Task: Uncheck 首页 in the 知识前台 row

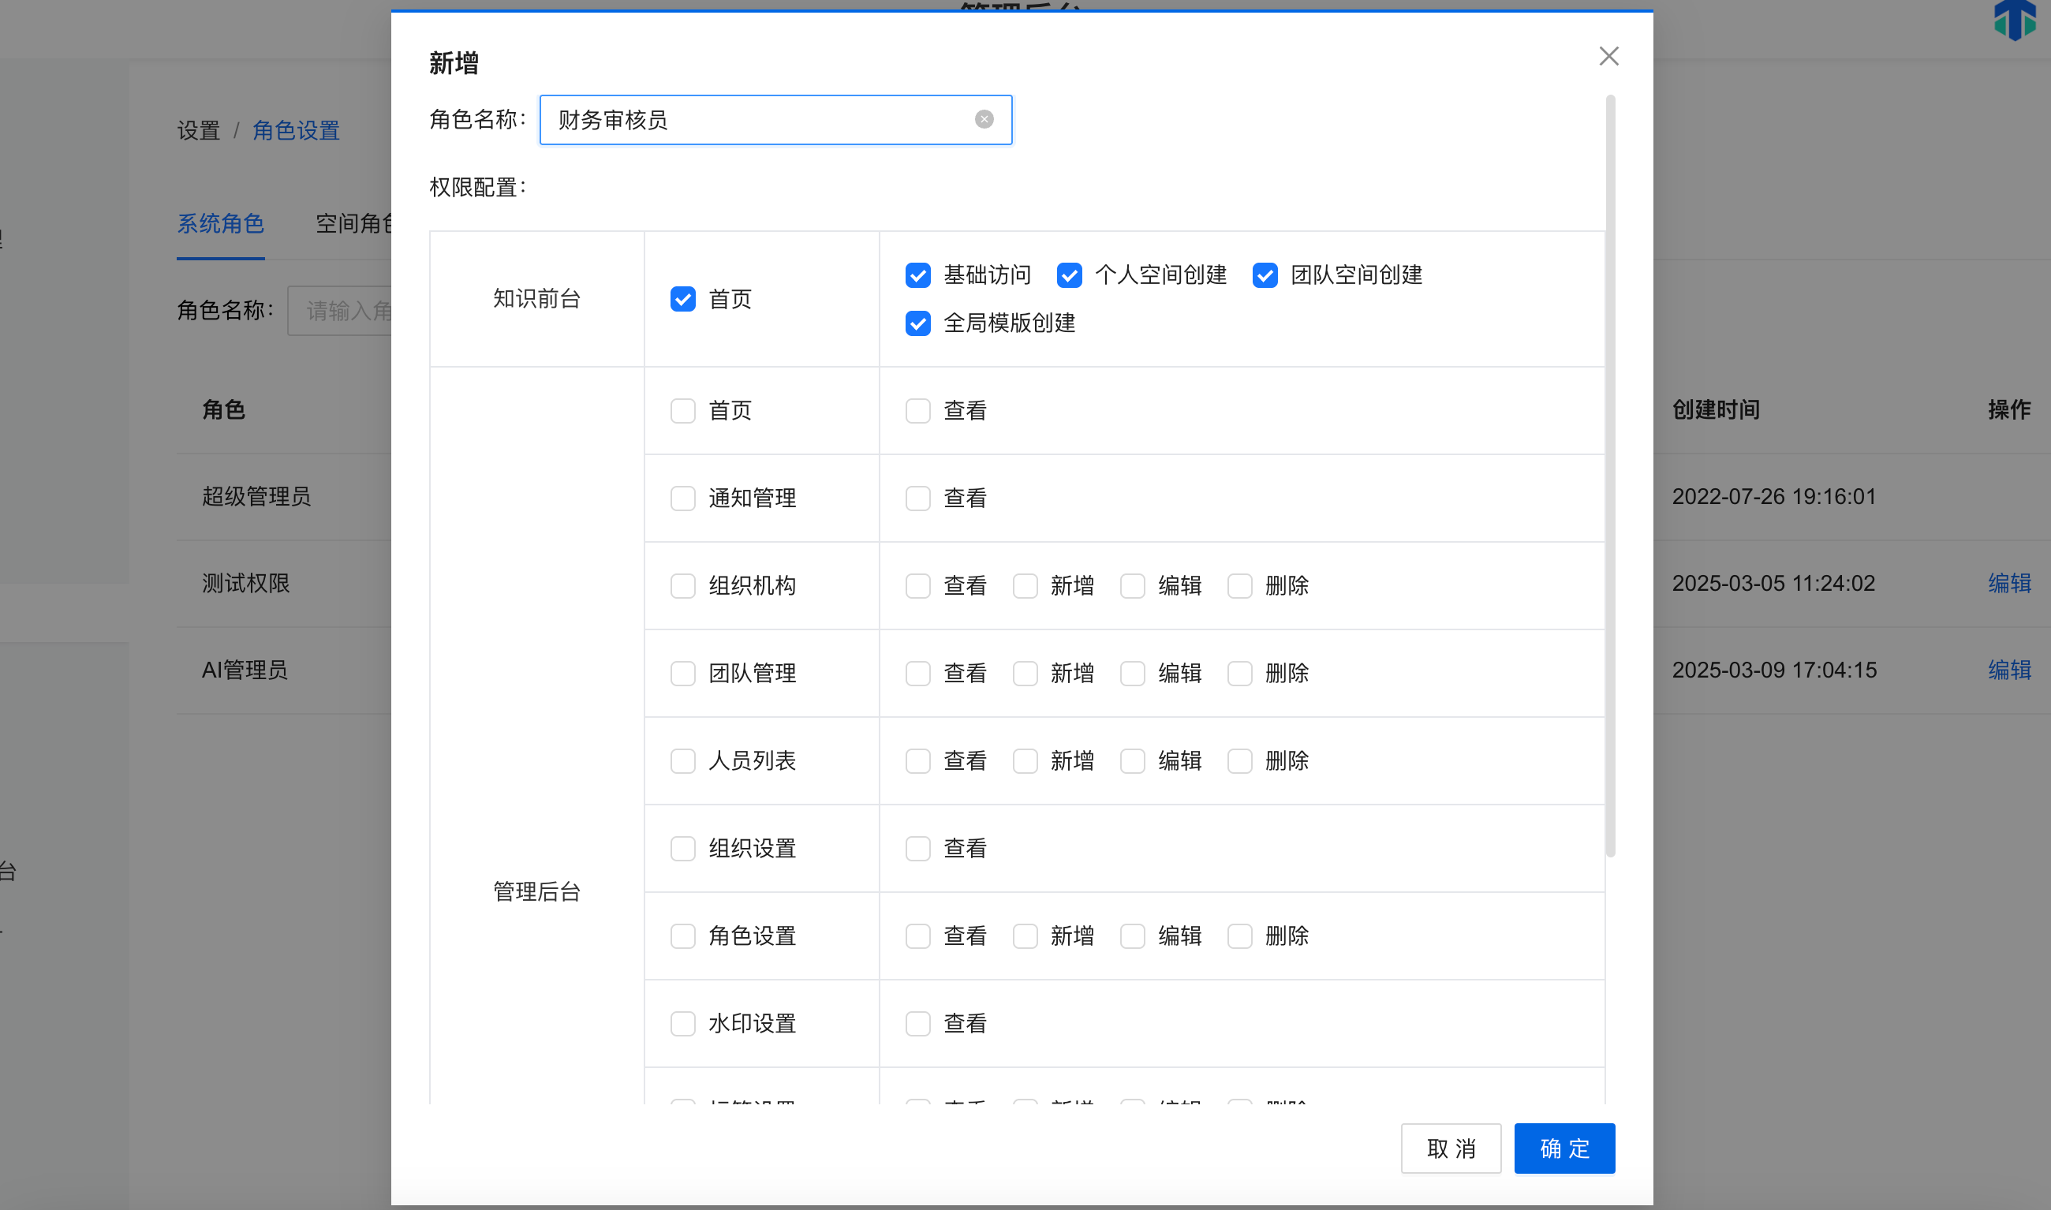Action: click(x=682, y=299)
